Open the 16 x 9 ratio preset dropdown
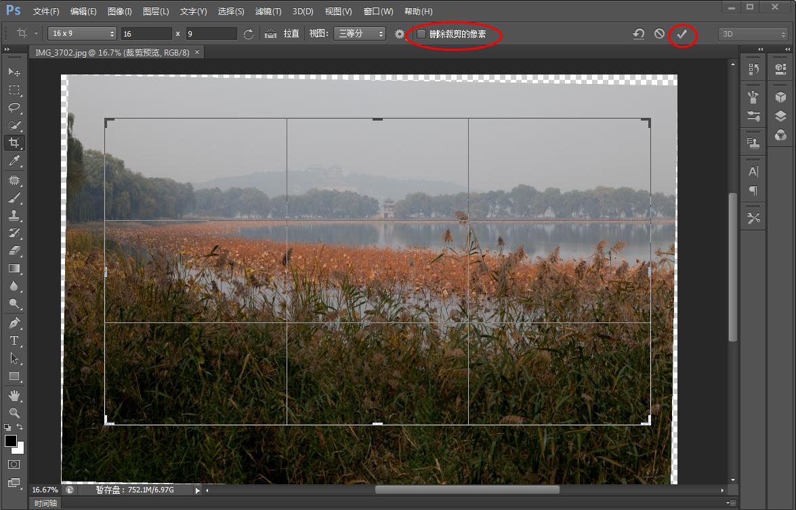796x510 pixels. coord(83,34)
